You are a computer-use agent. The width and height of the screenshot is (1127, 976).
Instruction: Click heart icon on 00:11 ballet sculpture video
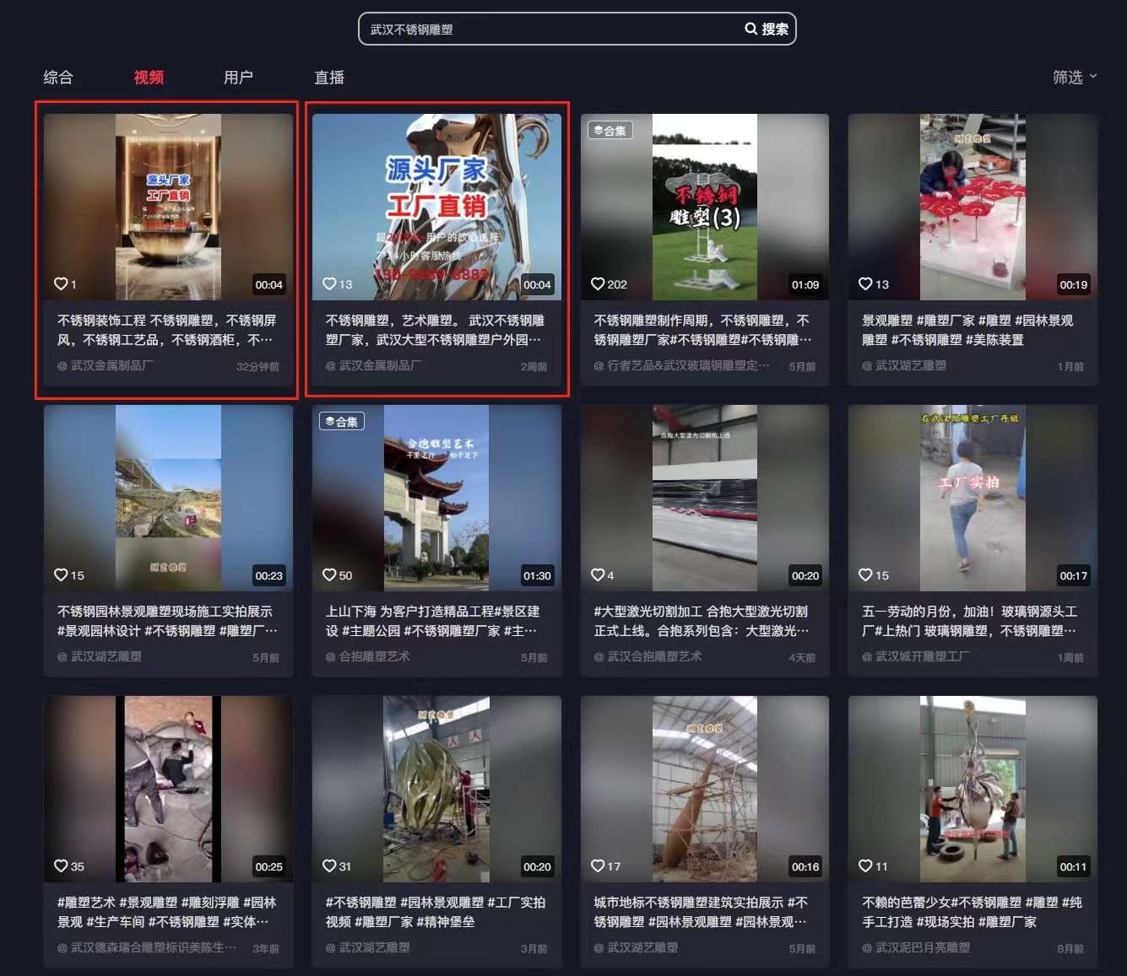(865, 866)
